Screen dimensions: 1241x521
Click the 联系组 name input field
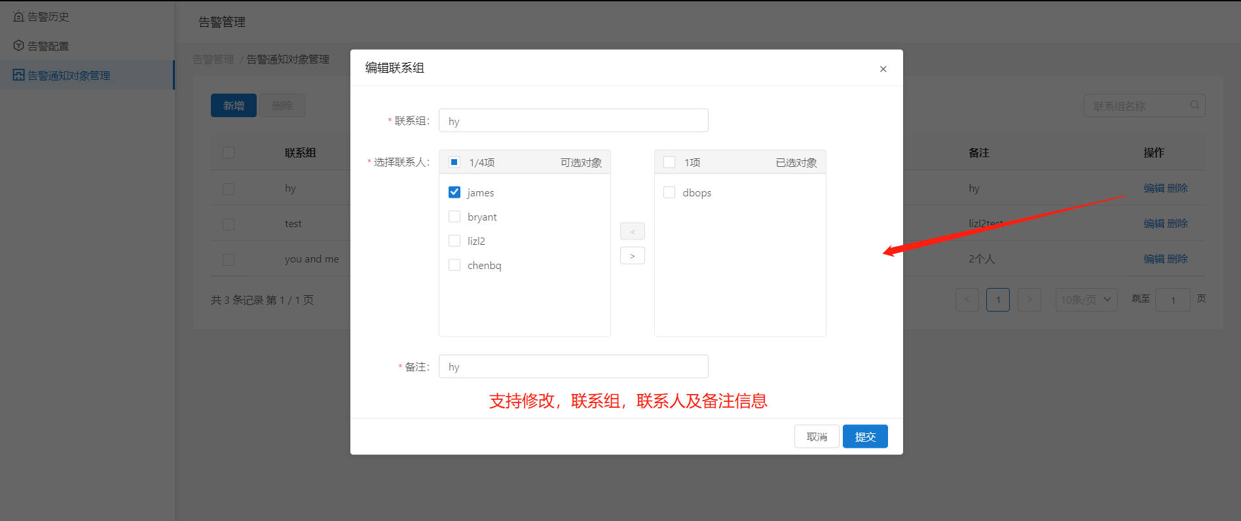point(574,120)
